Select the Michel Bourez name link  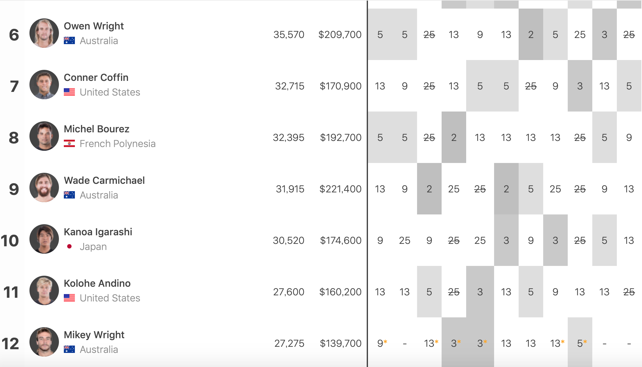[96, 129]
